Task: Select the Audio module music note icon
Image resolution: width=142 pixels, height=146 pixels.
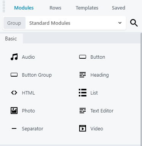Action: tap(14, 57)
